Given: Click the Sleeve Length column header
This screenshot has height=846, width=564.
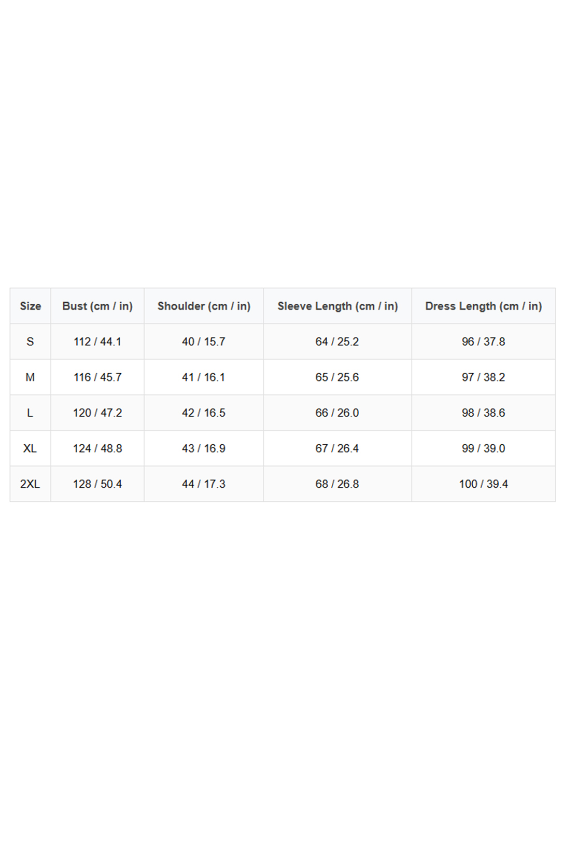Looking at the screenshot, I should click(337, 306).
